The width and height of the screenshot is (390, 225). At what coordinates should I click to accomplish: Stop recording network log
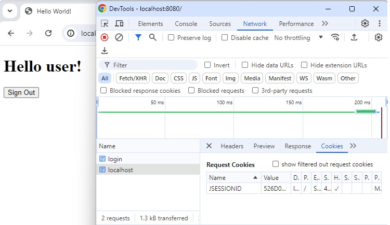[105, 37]
